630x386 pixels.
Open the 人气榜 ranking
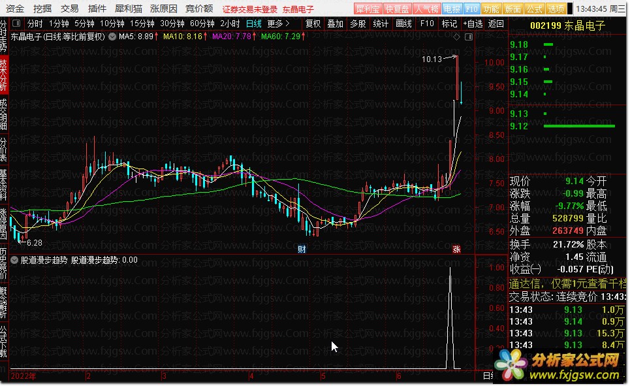427,9
